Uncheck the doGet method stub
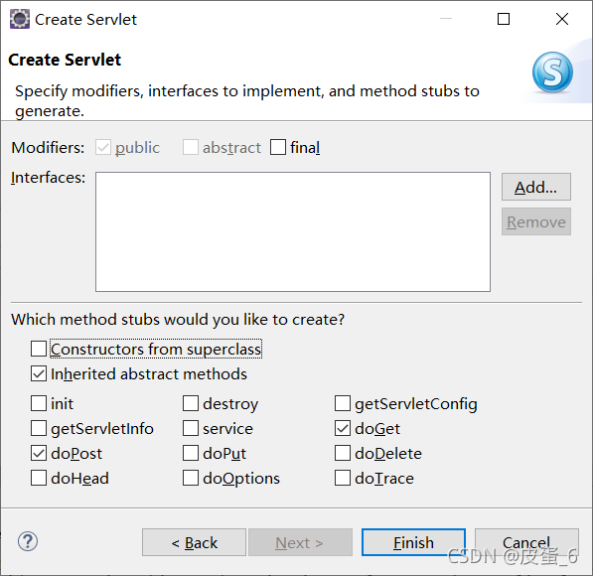This screenshot has height=576, width=593. click(343, 428)
